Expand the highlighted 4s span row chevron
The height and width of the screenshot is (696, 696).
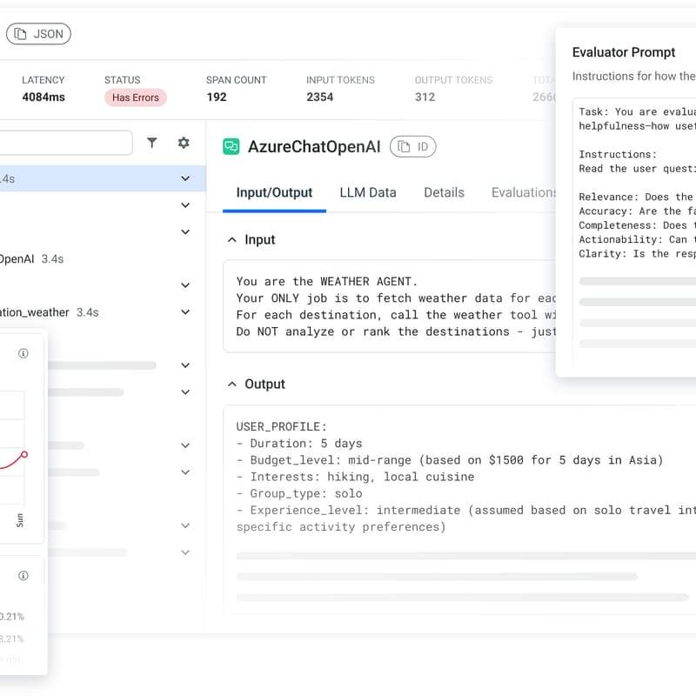pos(185,178)
